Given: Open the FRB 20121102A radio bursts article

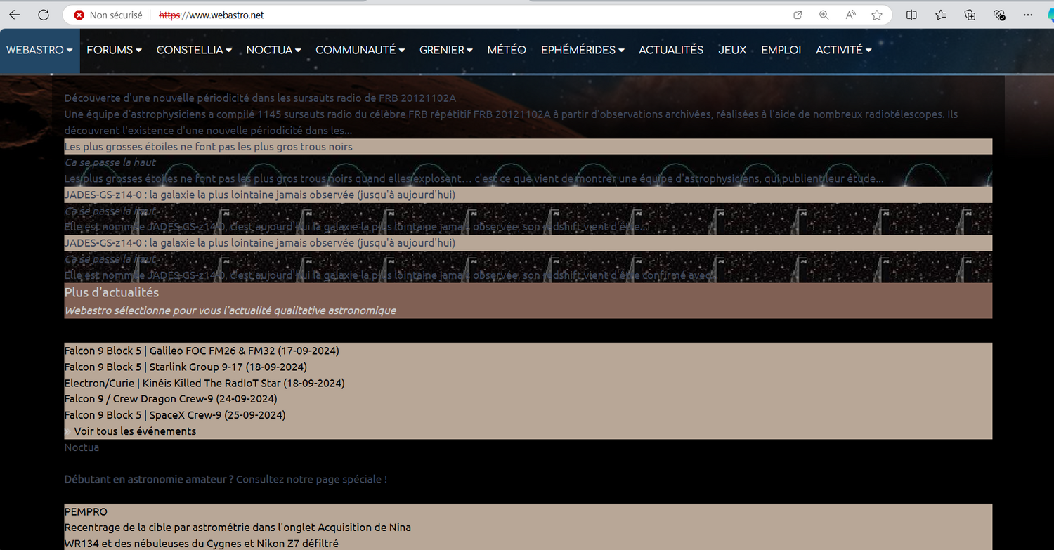Looking at the screenshot, I should (x=260, y=98).
